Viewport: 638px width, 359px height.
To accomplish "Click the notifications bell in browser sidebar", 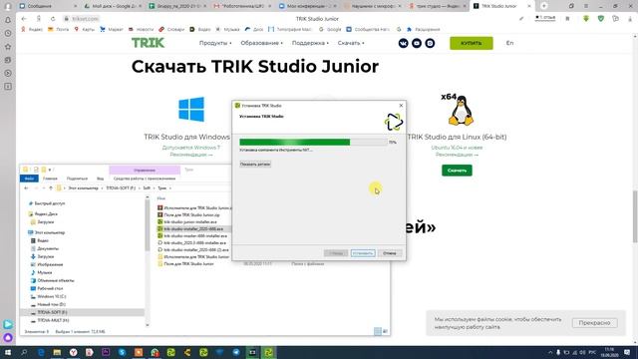I will click(x=8, y=20).
